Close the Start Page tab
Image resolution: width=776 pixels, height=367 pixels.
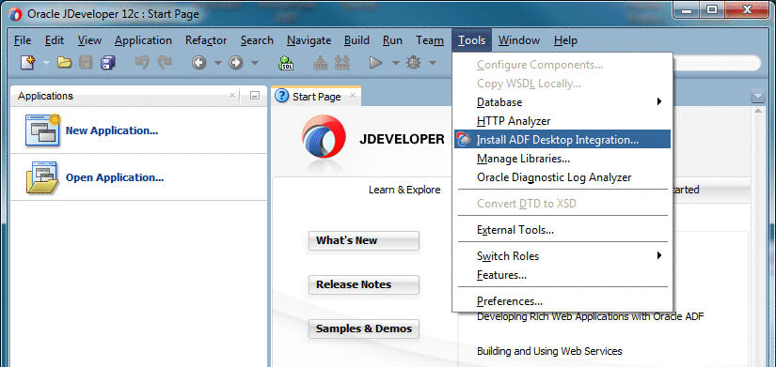click(353, 96)
